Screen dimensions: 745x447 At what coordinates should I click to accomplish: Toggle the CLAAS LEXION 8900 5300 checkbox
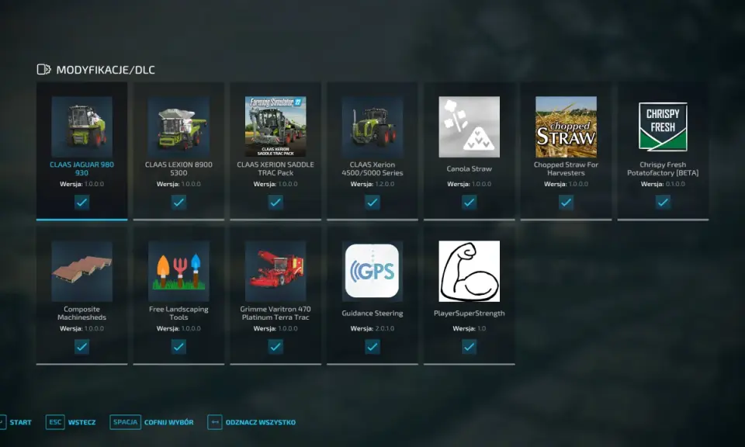point(178,203)
